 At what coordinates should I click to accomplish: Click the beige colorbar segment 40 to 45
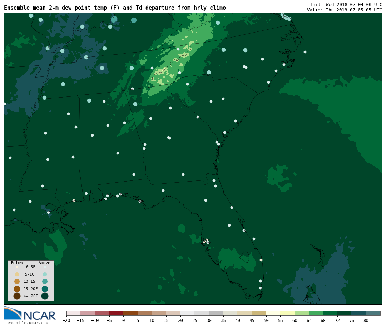[245, 313]
